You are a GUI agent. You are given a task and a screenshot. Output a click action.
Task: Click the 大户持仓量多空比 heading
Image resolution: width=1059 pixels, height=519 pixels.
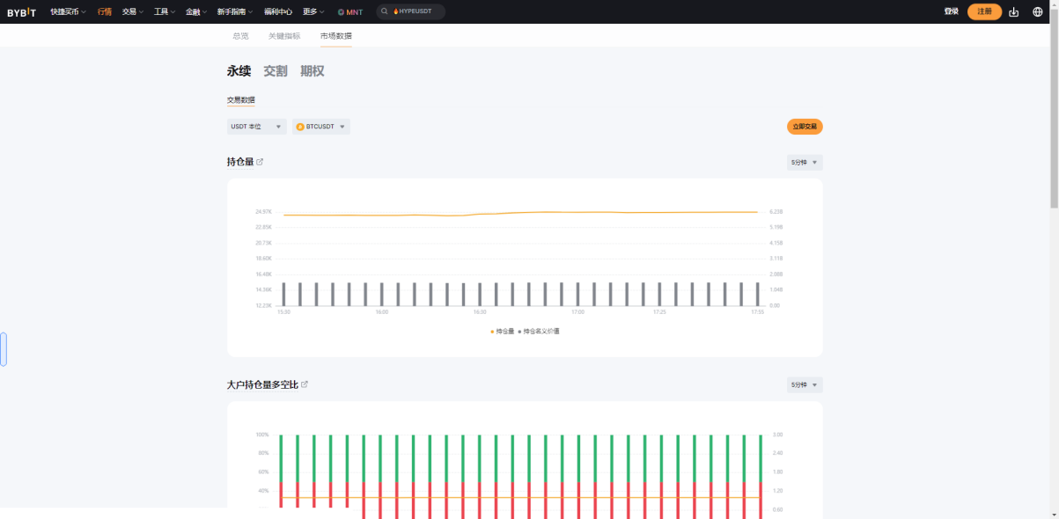point(263,384)
